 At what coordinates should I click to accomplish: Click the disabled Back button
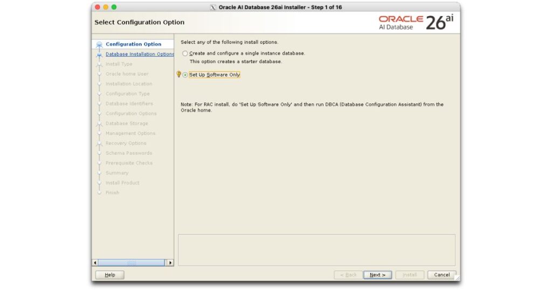(x=348, y=275)
